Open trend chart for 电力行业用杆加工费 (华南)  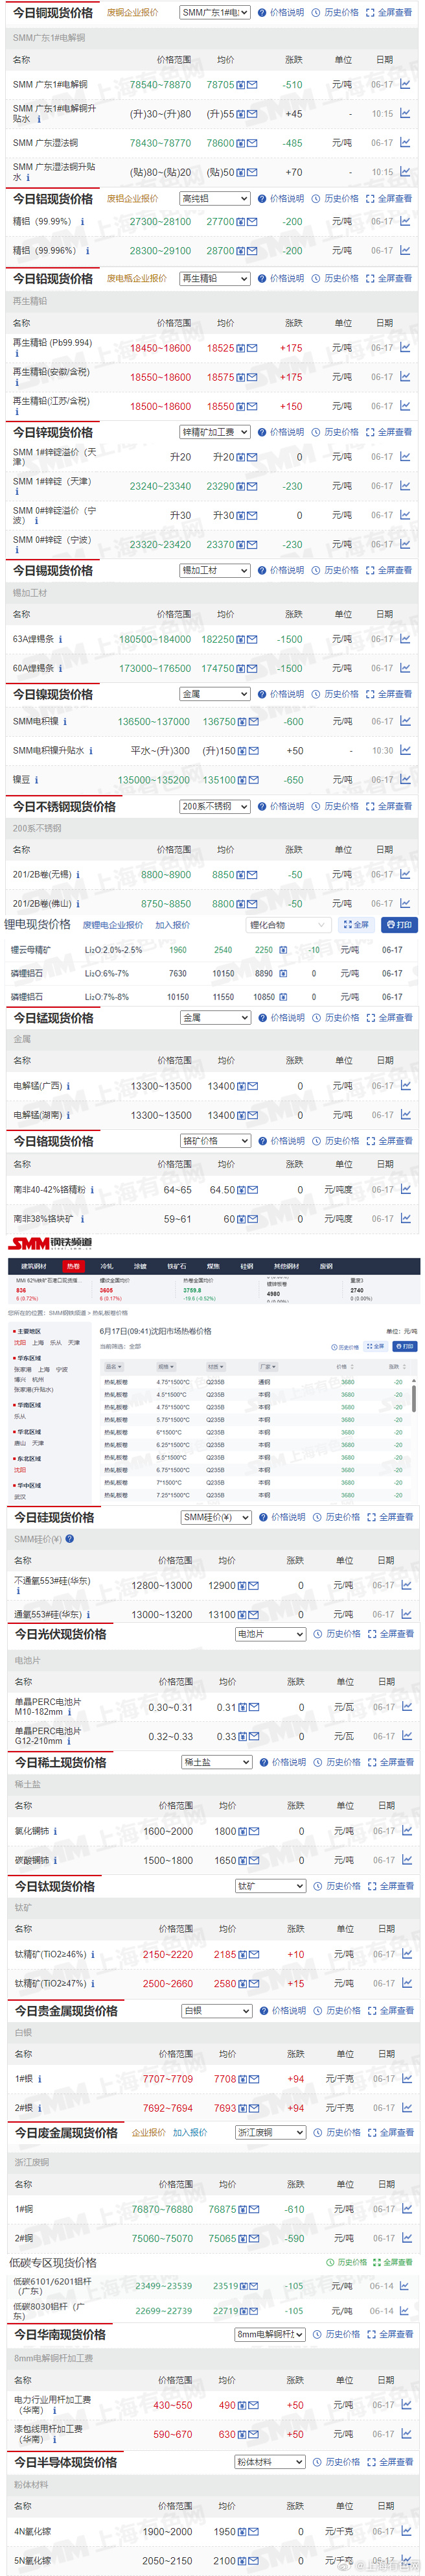click(x=406, y=2404)
